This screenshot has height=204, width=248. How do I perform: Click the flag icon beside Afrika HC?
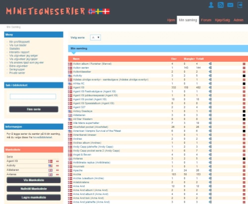tap(70, 84)
